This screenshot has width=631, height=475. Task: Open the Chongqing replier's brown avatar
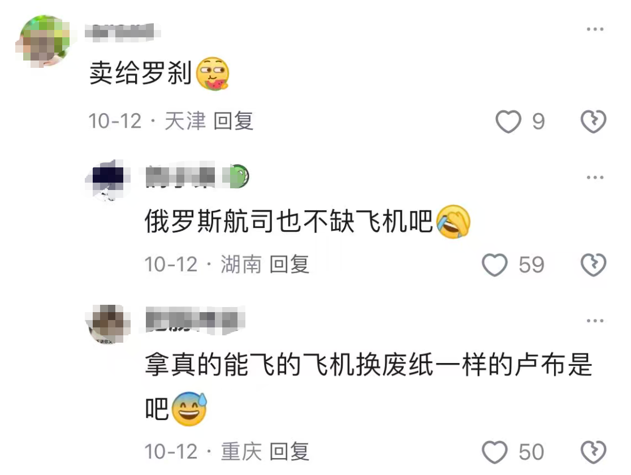pos(108,324)
